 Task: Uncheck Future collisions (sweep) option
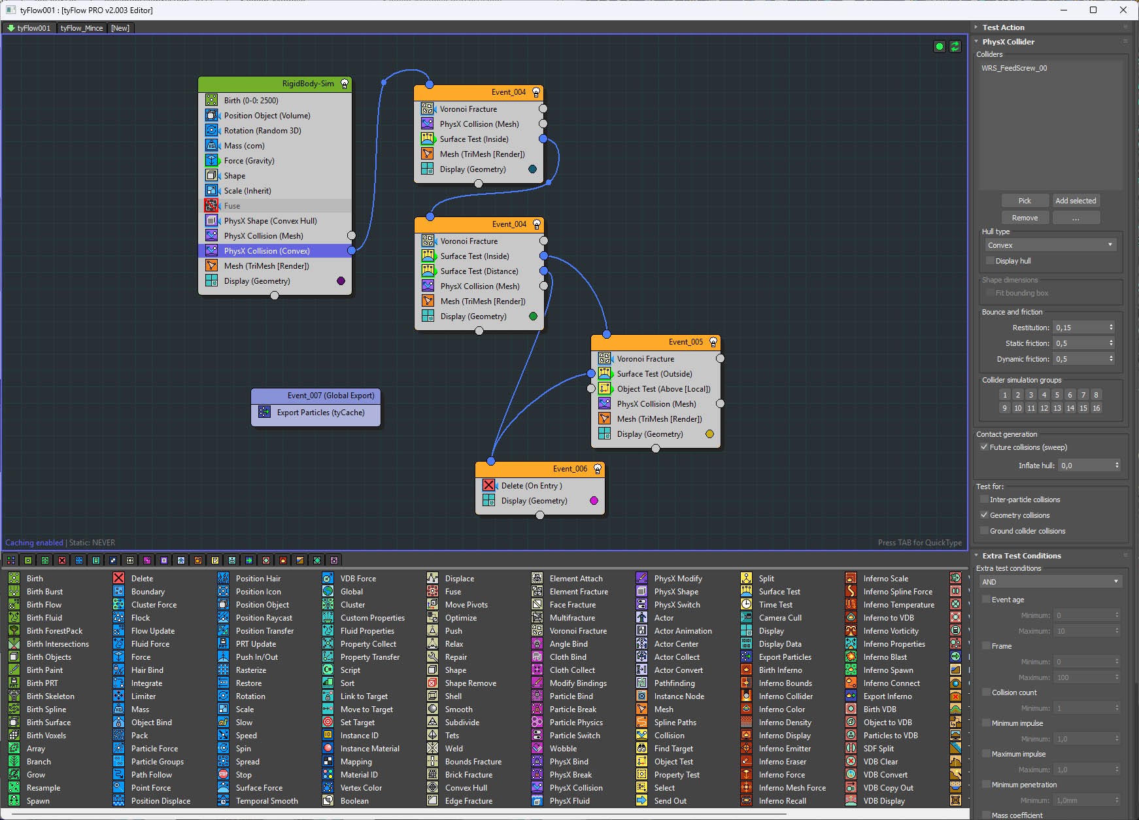[984, 447]
